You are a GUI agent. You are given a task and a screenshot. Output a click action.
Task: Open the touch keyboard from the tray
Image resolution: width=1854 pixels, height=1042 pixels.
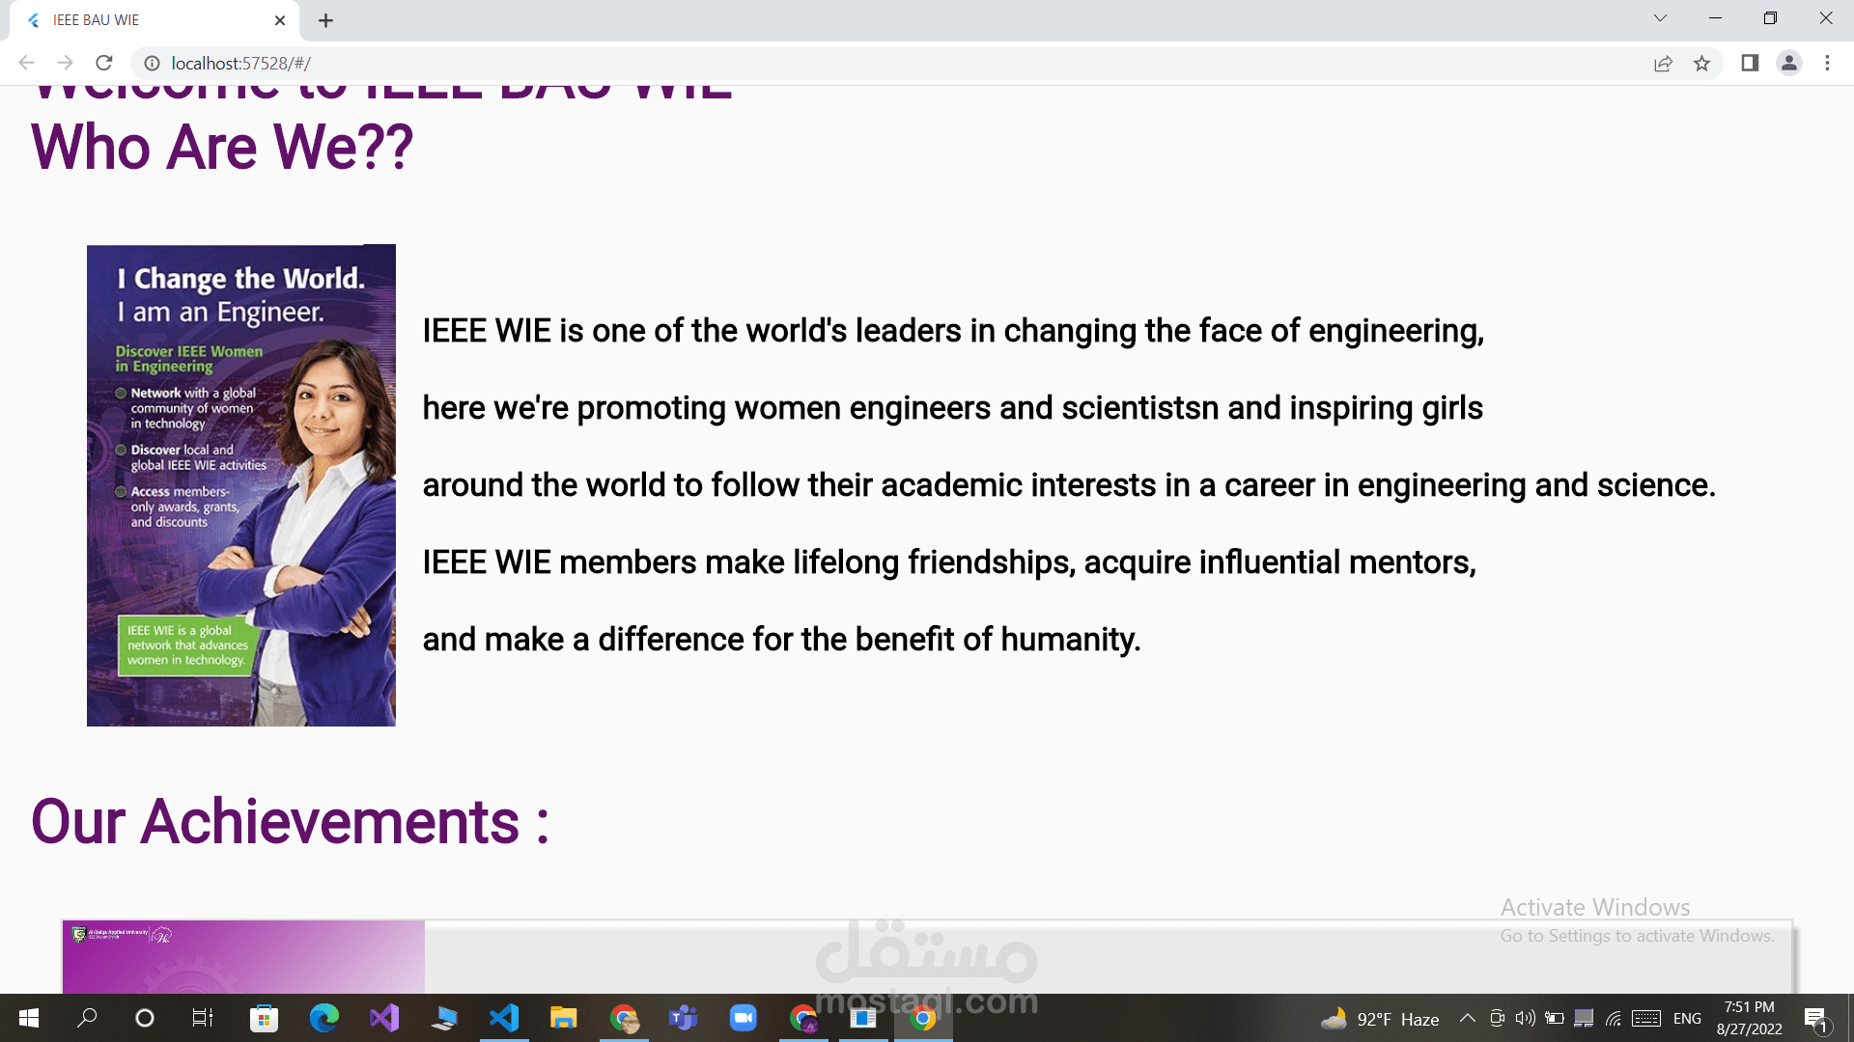(x=1646, y=1018)
